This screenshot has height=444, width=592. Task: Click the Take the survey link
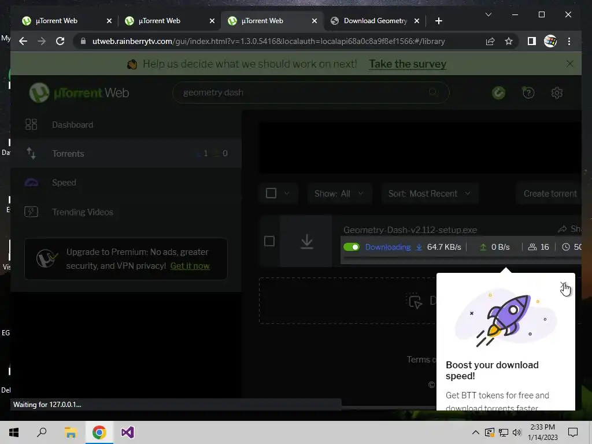(408, 64)
